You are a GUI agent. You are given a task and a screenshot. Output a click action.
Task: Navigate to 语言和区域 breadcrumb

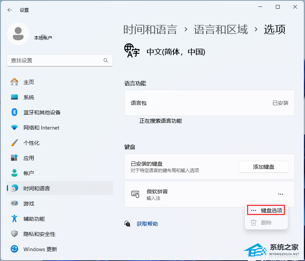(221, 30)
